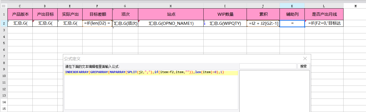Click the 实际产出 header cell
This screenshot has height=112, width=366.
[x=70, y=14]
